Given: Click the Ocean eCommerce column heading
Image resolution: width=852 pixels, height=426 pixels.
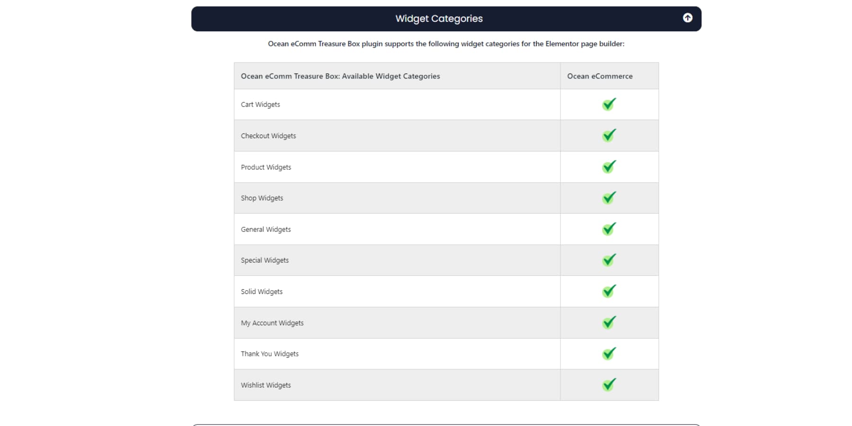Looking at the screenshot, I should [x=599, y=76].
